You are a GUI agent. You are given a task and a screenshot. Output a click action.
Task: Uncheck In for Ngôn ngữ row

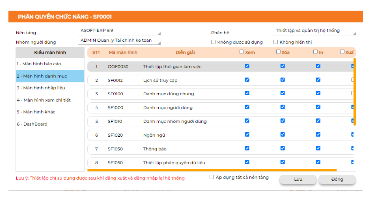tap(318, 134)
